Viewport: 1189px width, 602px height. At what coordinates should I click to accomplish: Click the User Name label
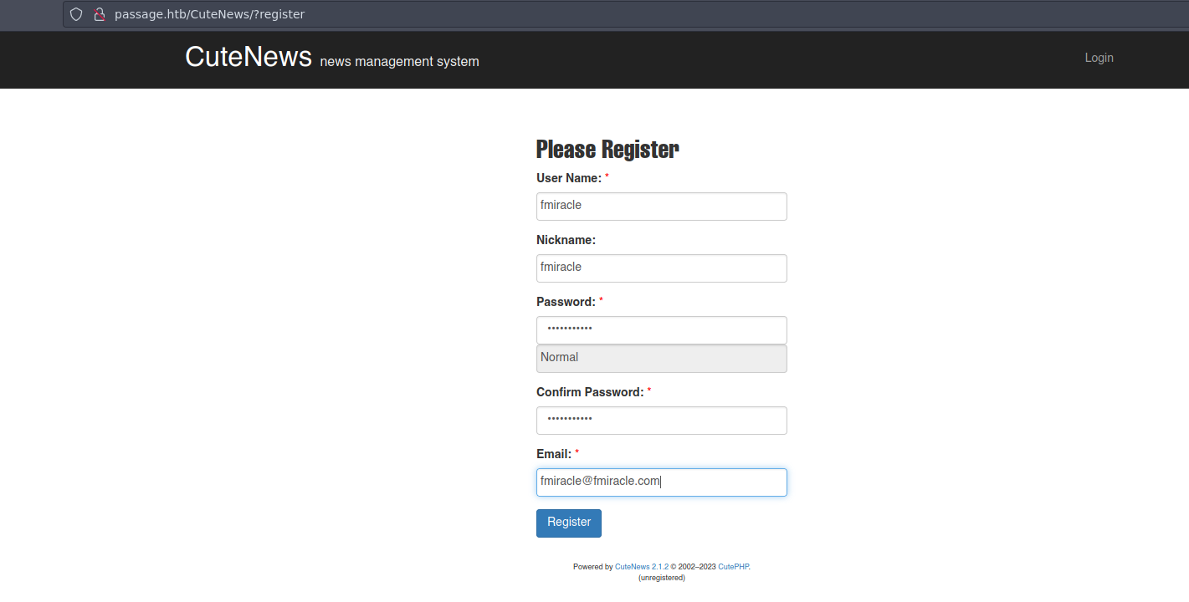coord(569,178)
